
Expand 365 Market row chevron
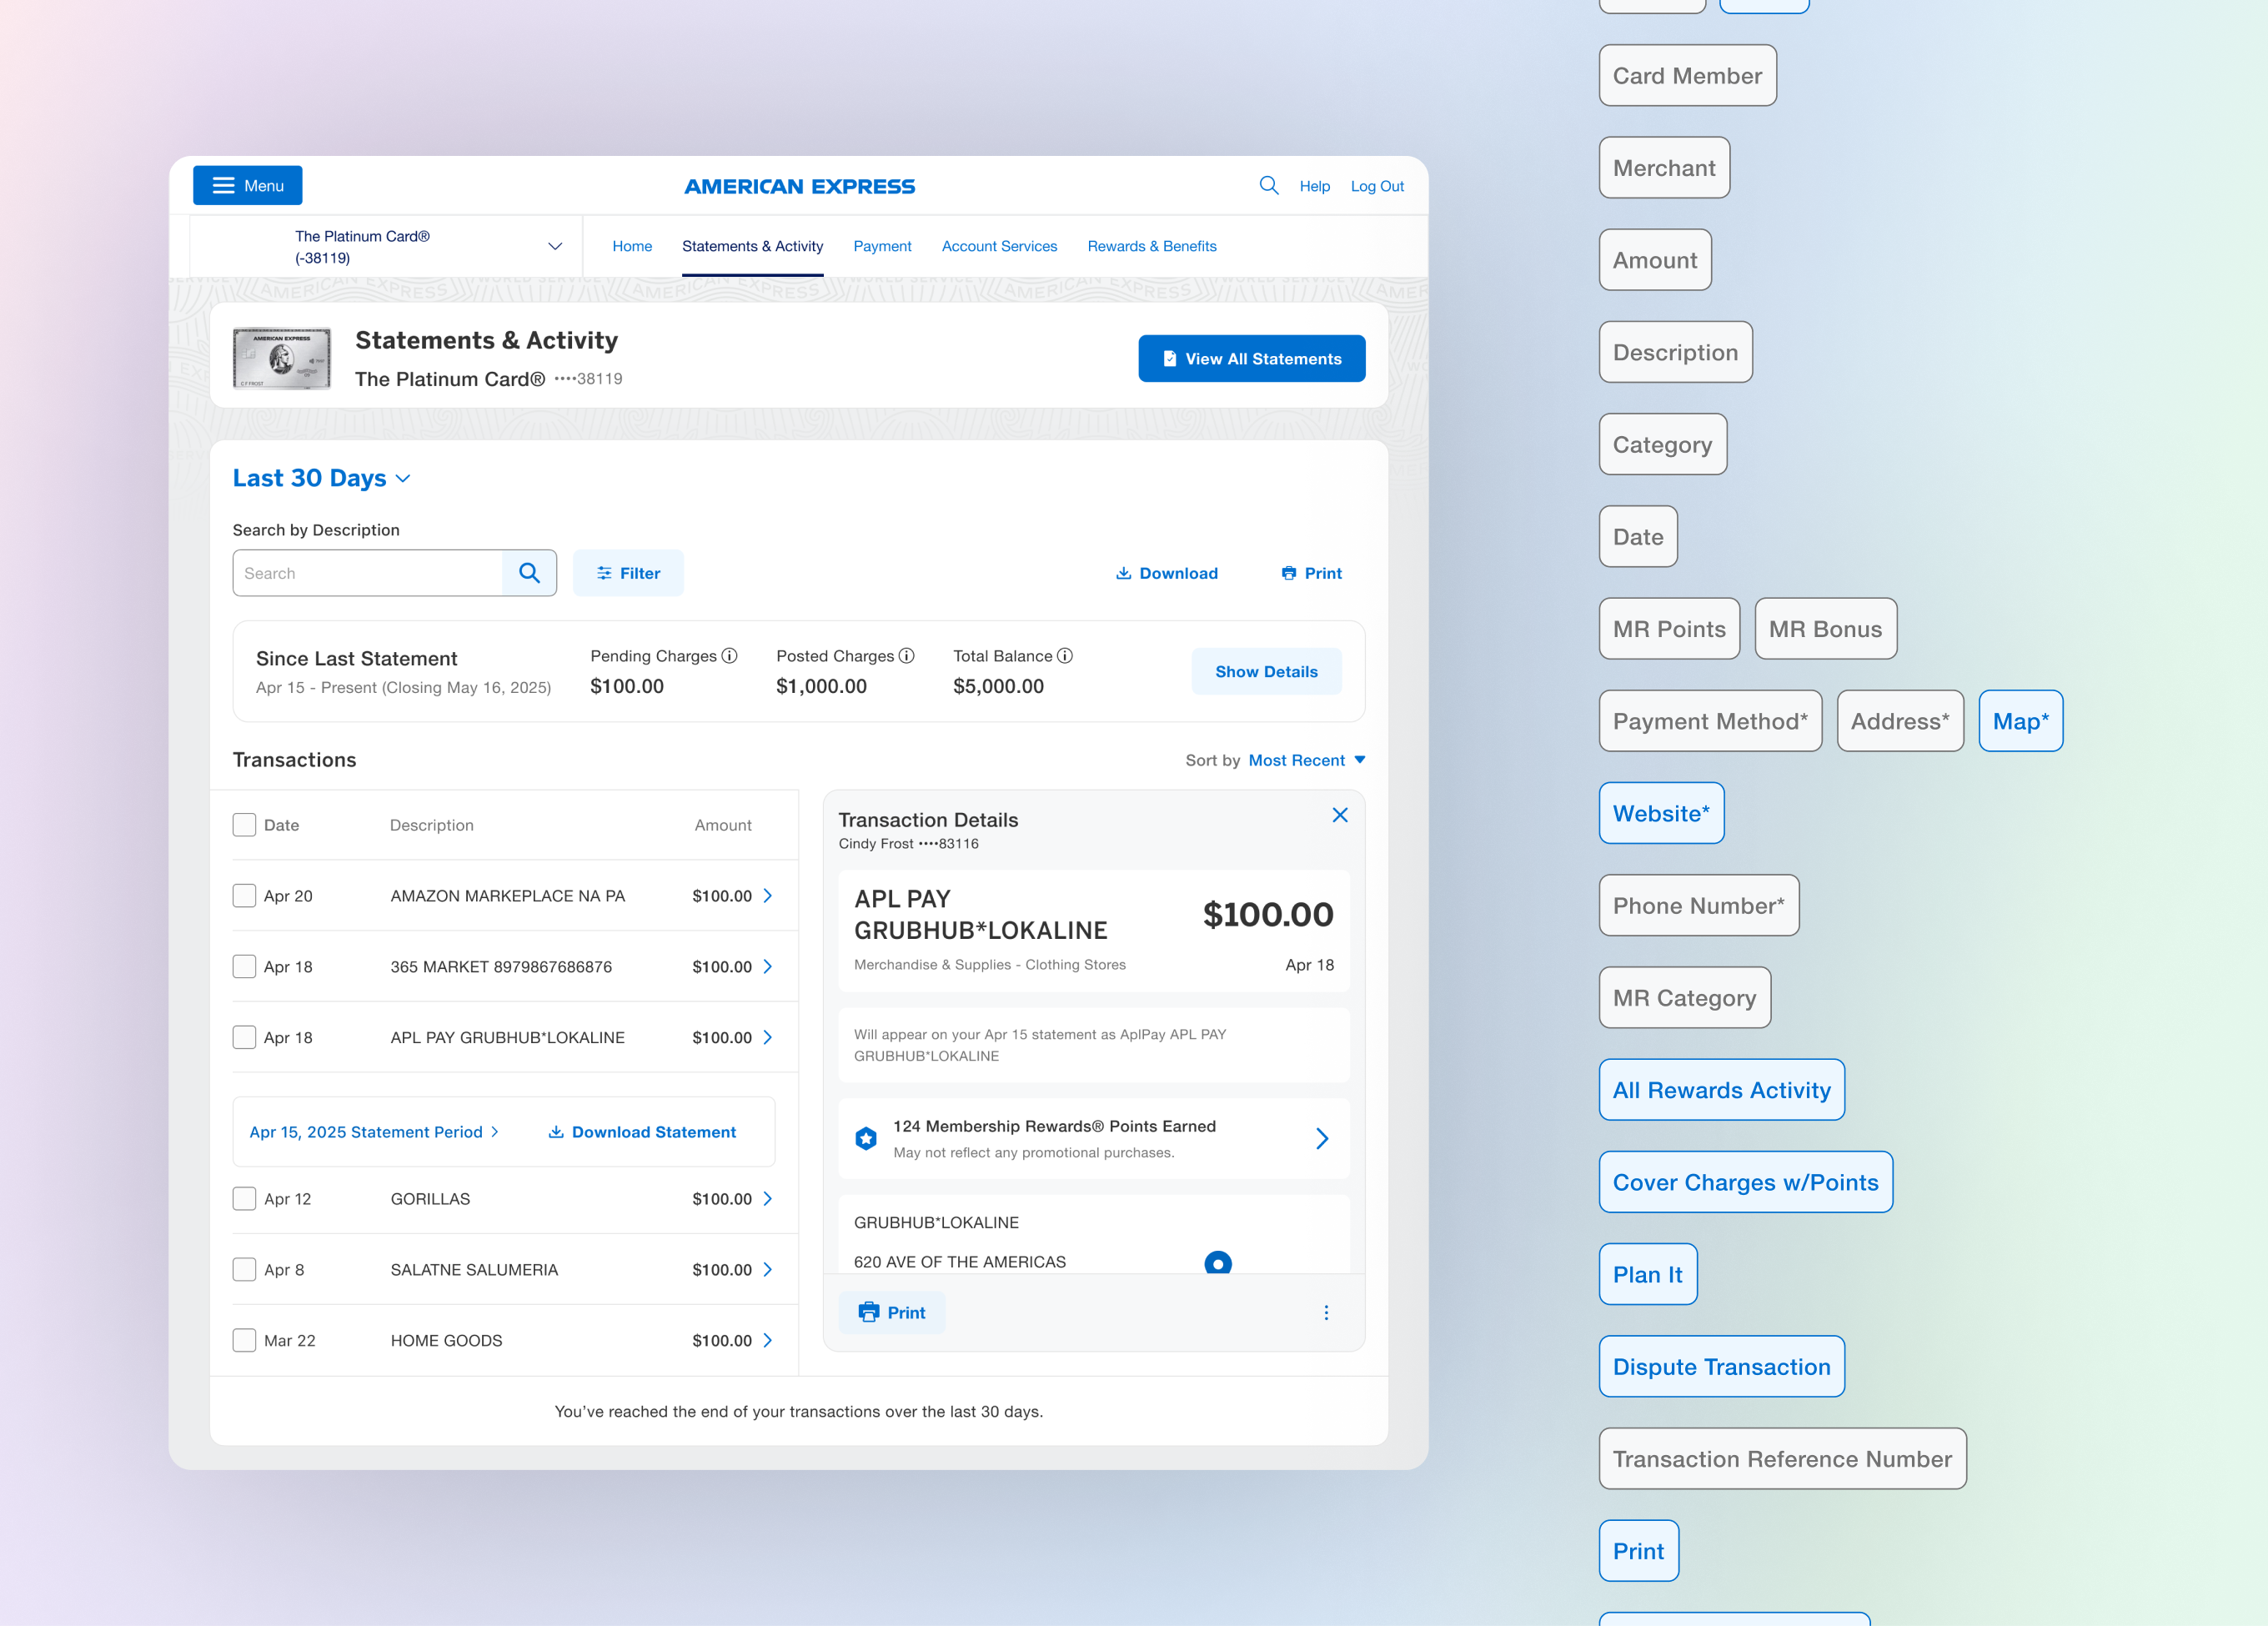768,966
